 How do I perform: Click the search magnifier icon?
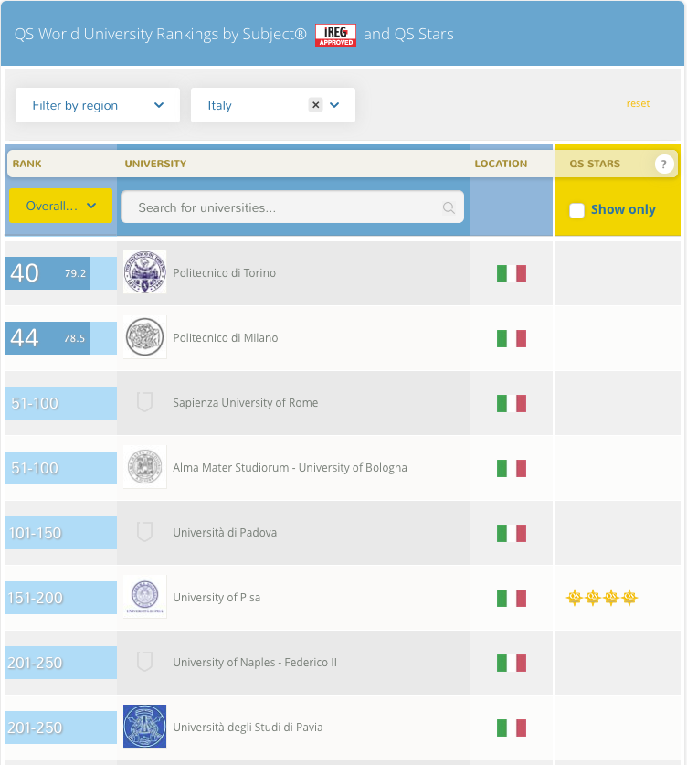pos(449,207)
